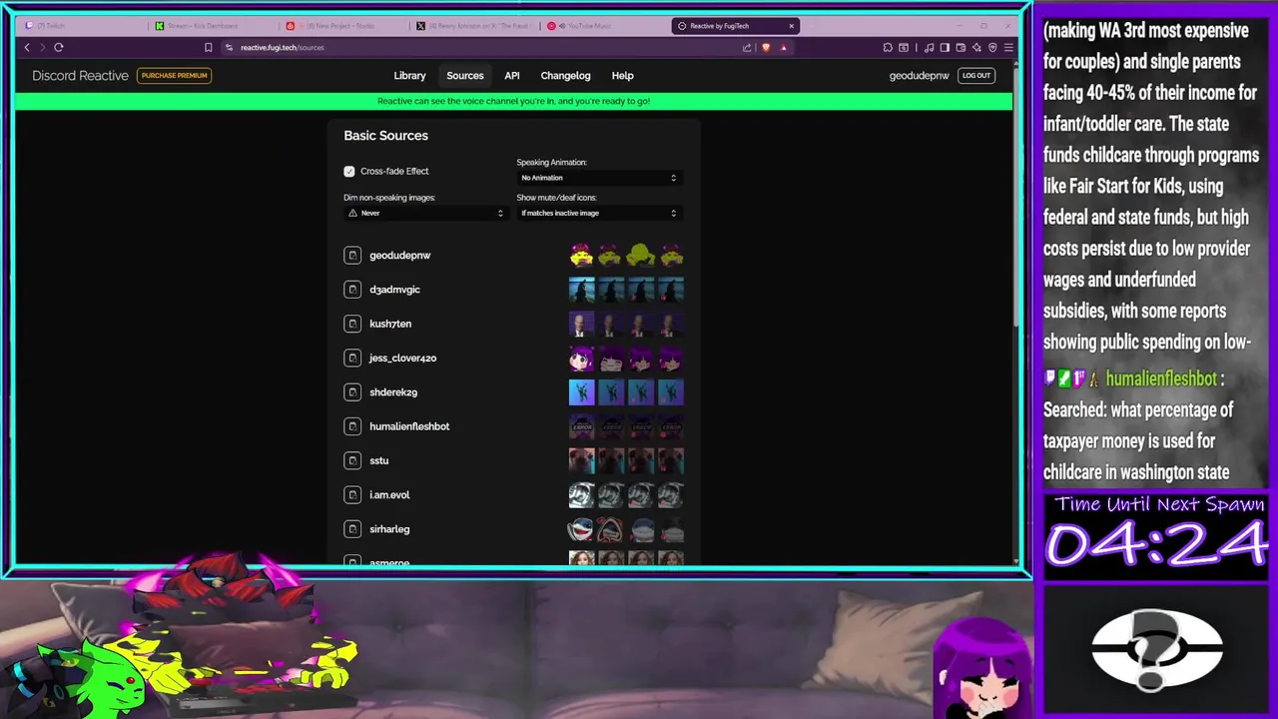Copy source link for humalienfleshbot
The height and width of the screenshot is (719, 1278).
352,426
